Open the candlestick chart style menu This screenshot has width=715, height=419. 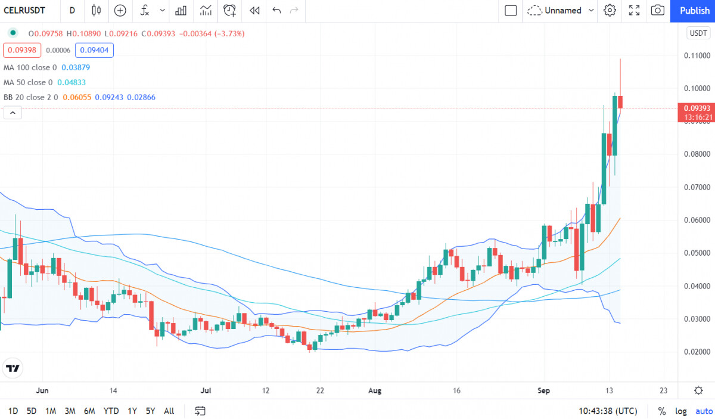click(97, 10)
